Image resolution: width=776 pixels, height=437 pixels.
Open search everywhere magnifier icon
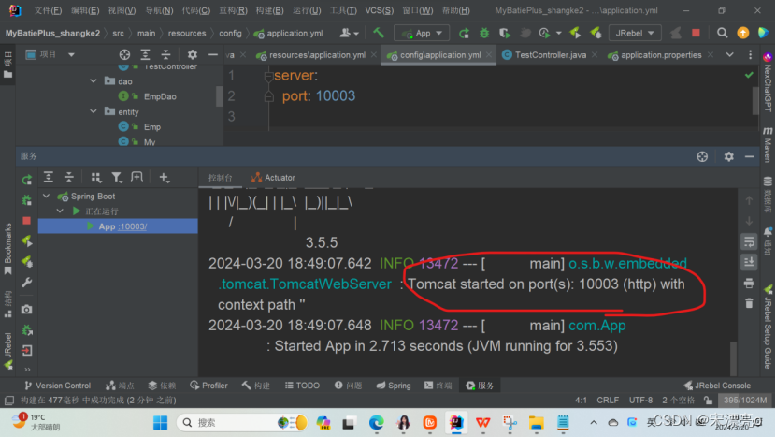point(722,33)
